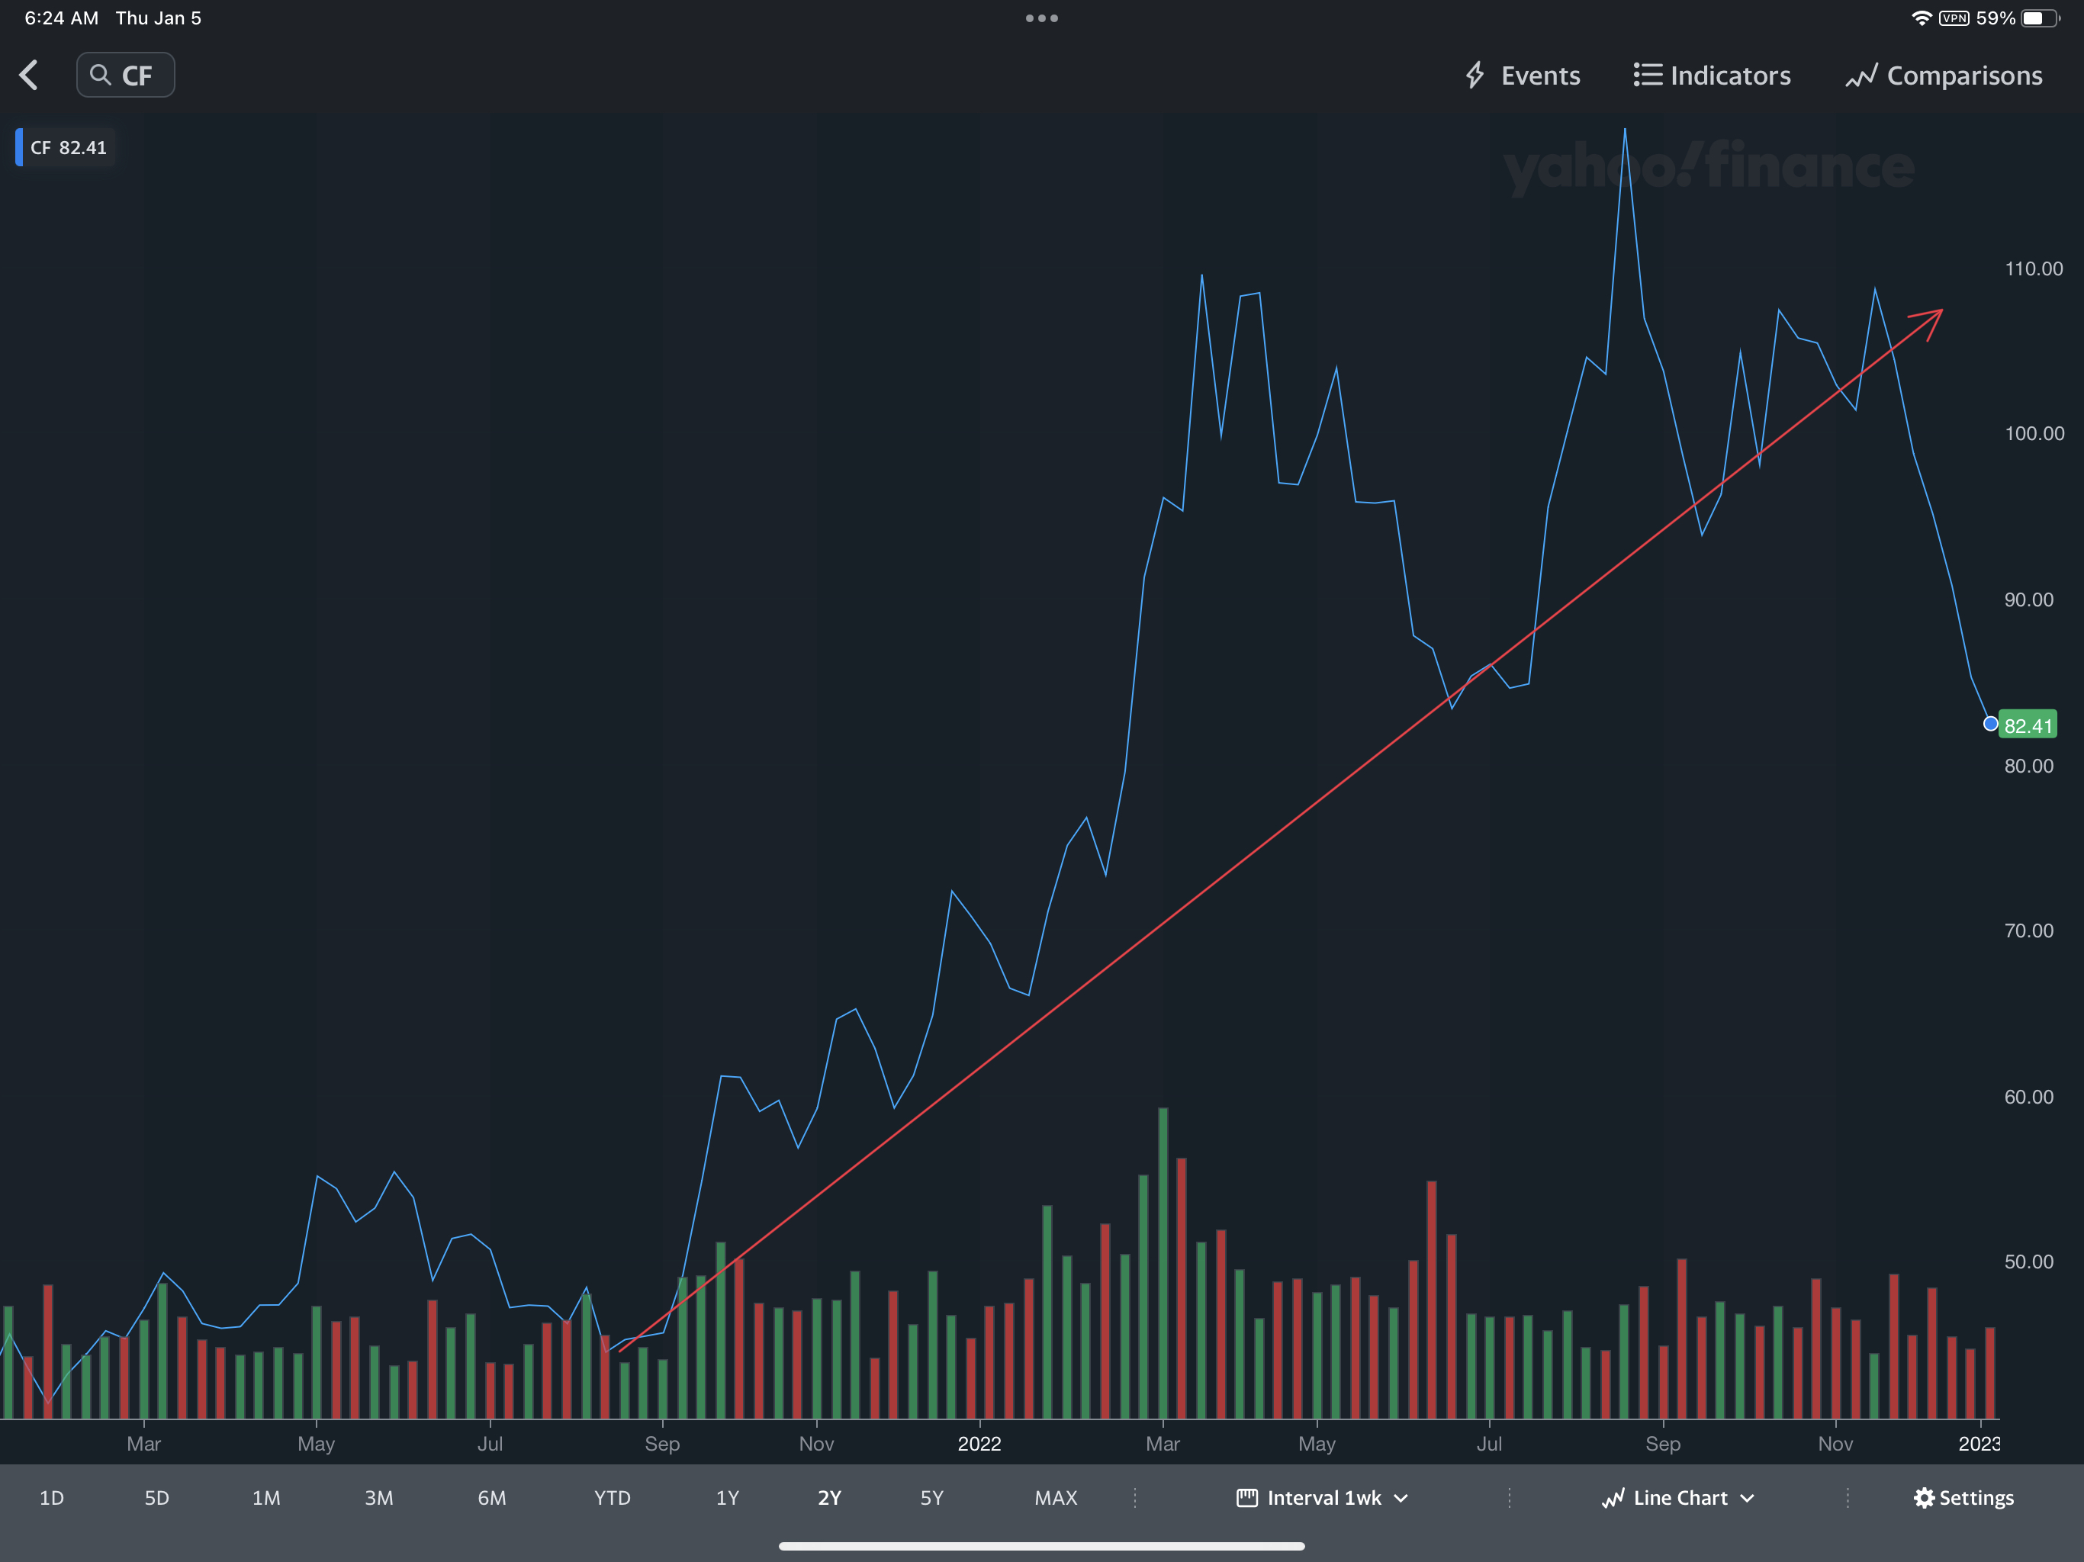Viewport: 2084px width, 1562px height.
Task: Tap the 3M range button
Action: (379, 1498)
